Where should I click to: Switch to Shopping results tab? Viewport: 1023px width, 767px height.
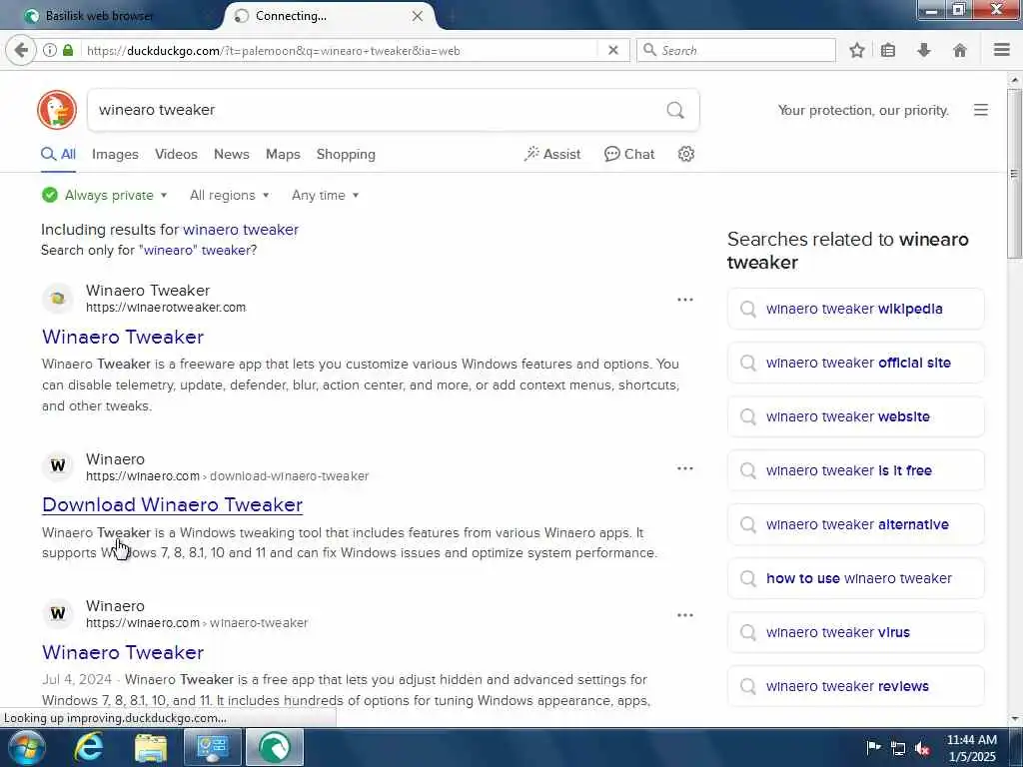pos(346,155)
